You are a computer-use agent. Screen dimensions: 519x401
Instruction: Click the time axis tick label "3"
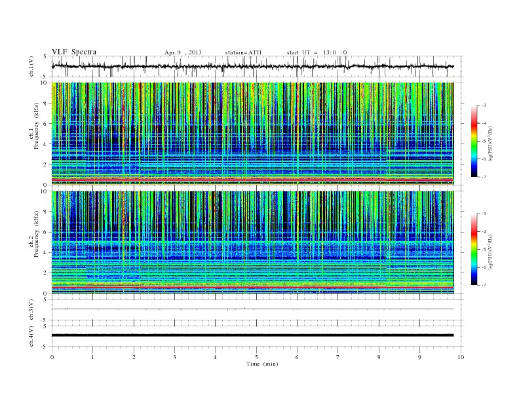click(x=174, y=357)
